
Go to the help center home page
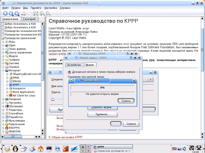coord(5,14)
